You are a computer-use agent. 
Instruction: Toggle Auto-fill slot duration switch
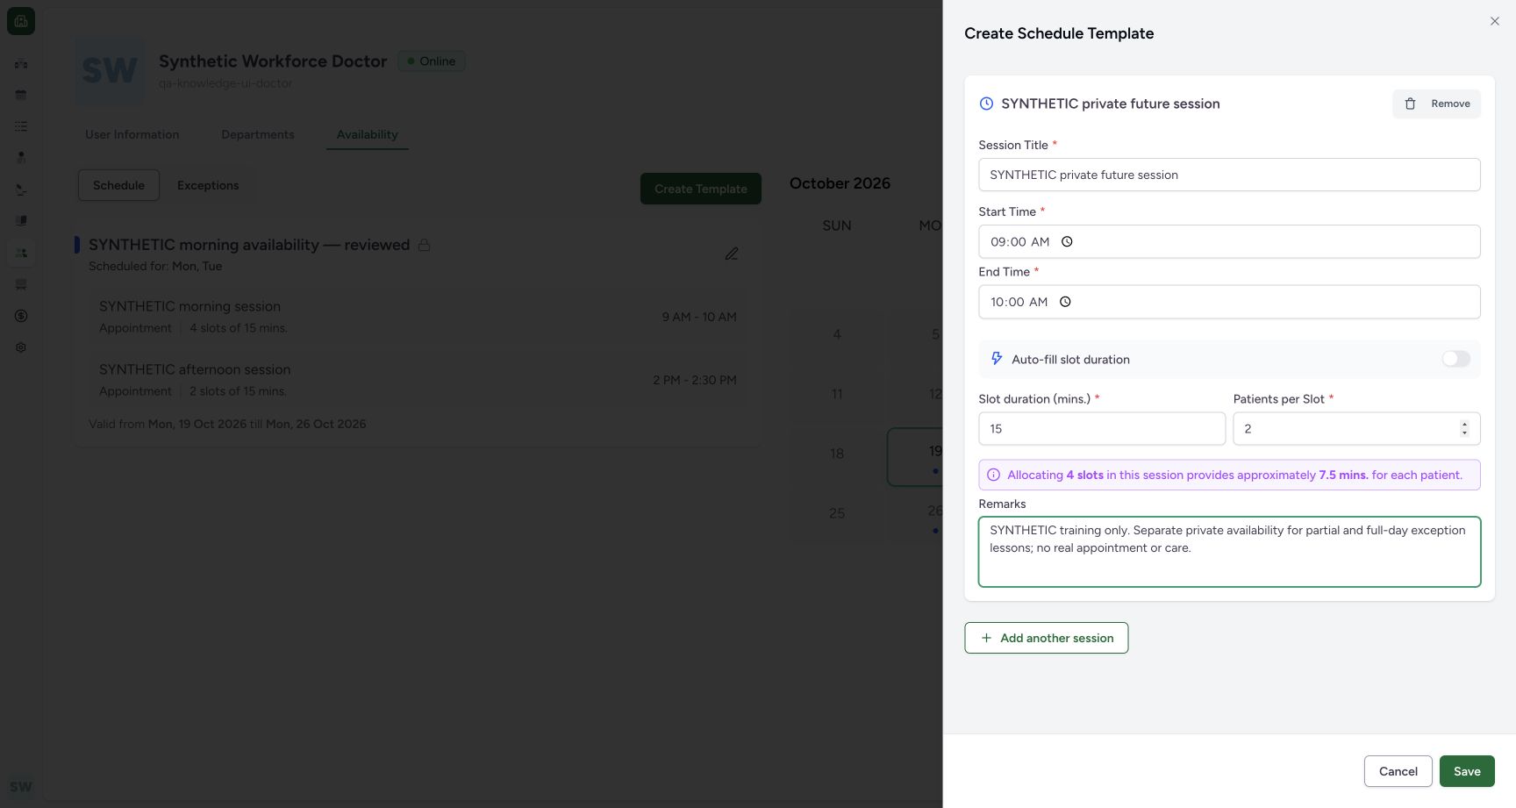coord(1456,359)
